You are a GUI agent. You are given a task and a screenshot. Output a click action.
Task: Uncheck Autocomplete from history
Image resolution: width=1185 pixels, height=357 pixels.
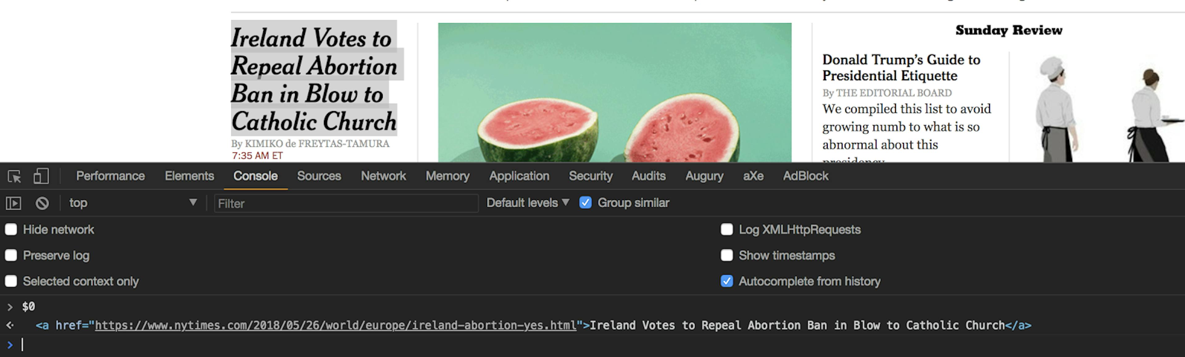point(727,281)
